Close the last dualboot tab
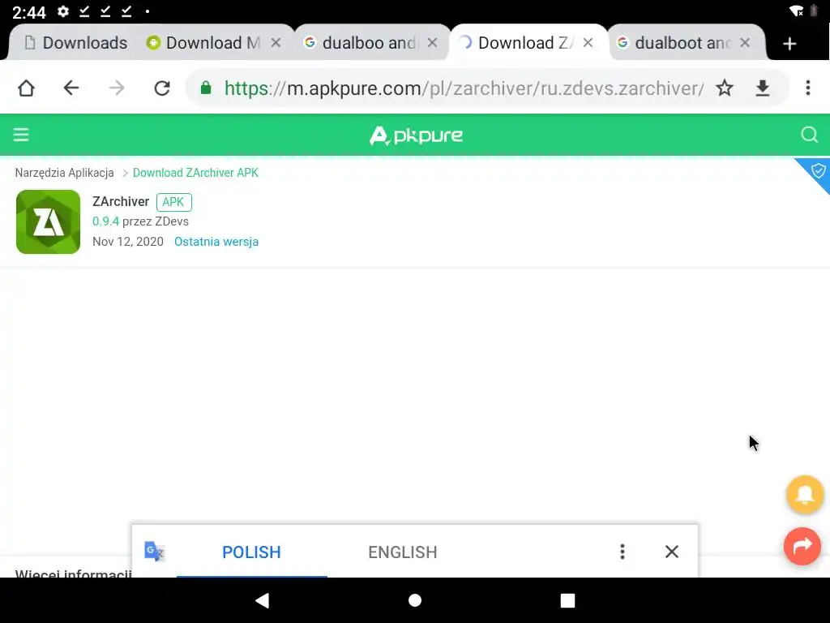This screenshot has width=830, height=623. 745,42
